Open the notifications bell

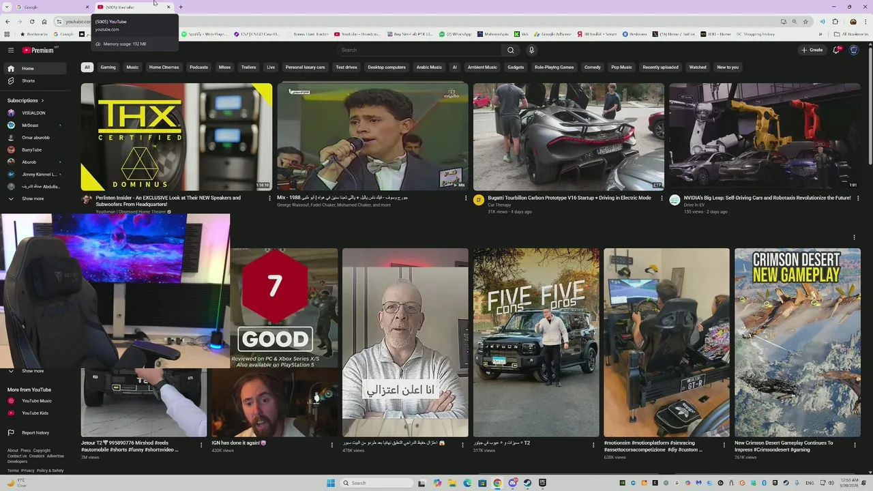click(x=836, y=50)
